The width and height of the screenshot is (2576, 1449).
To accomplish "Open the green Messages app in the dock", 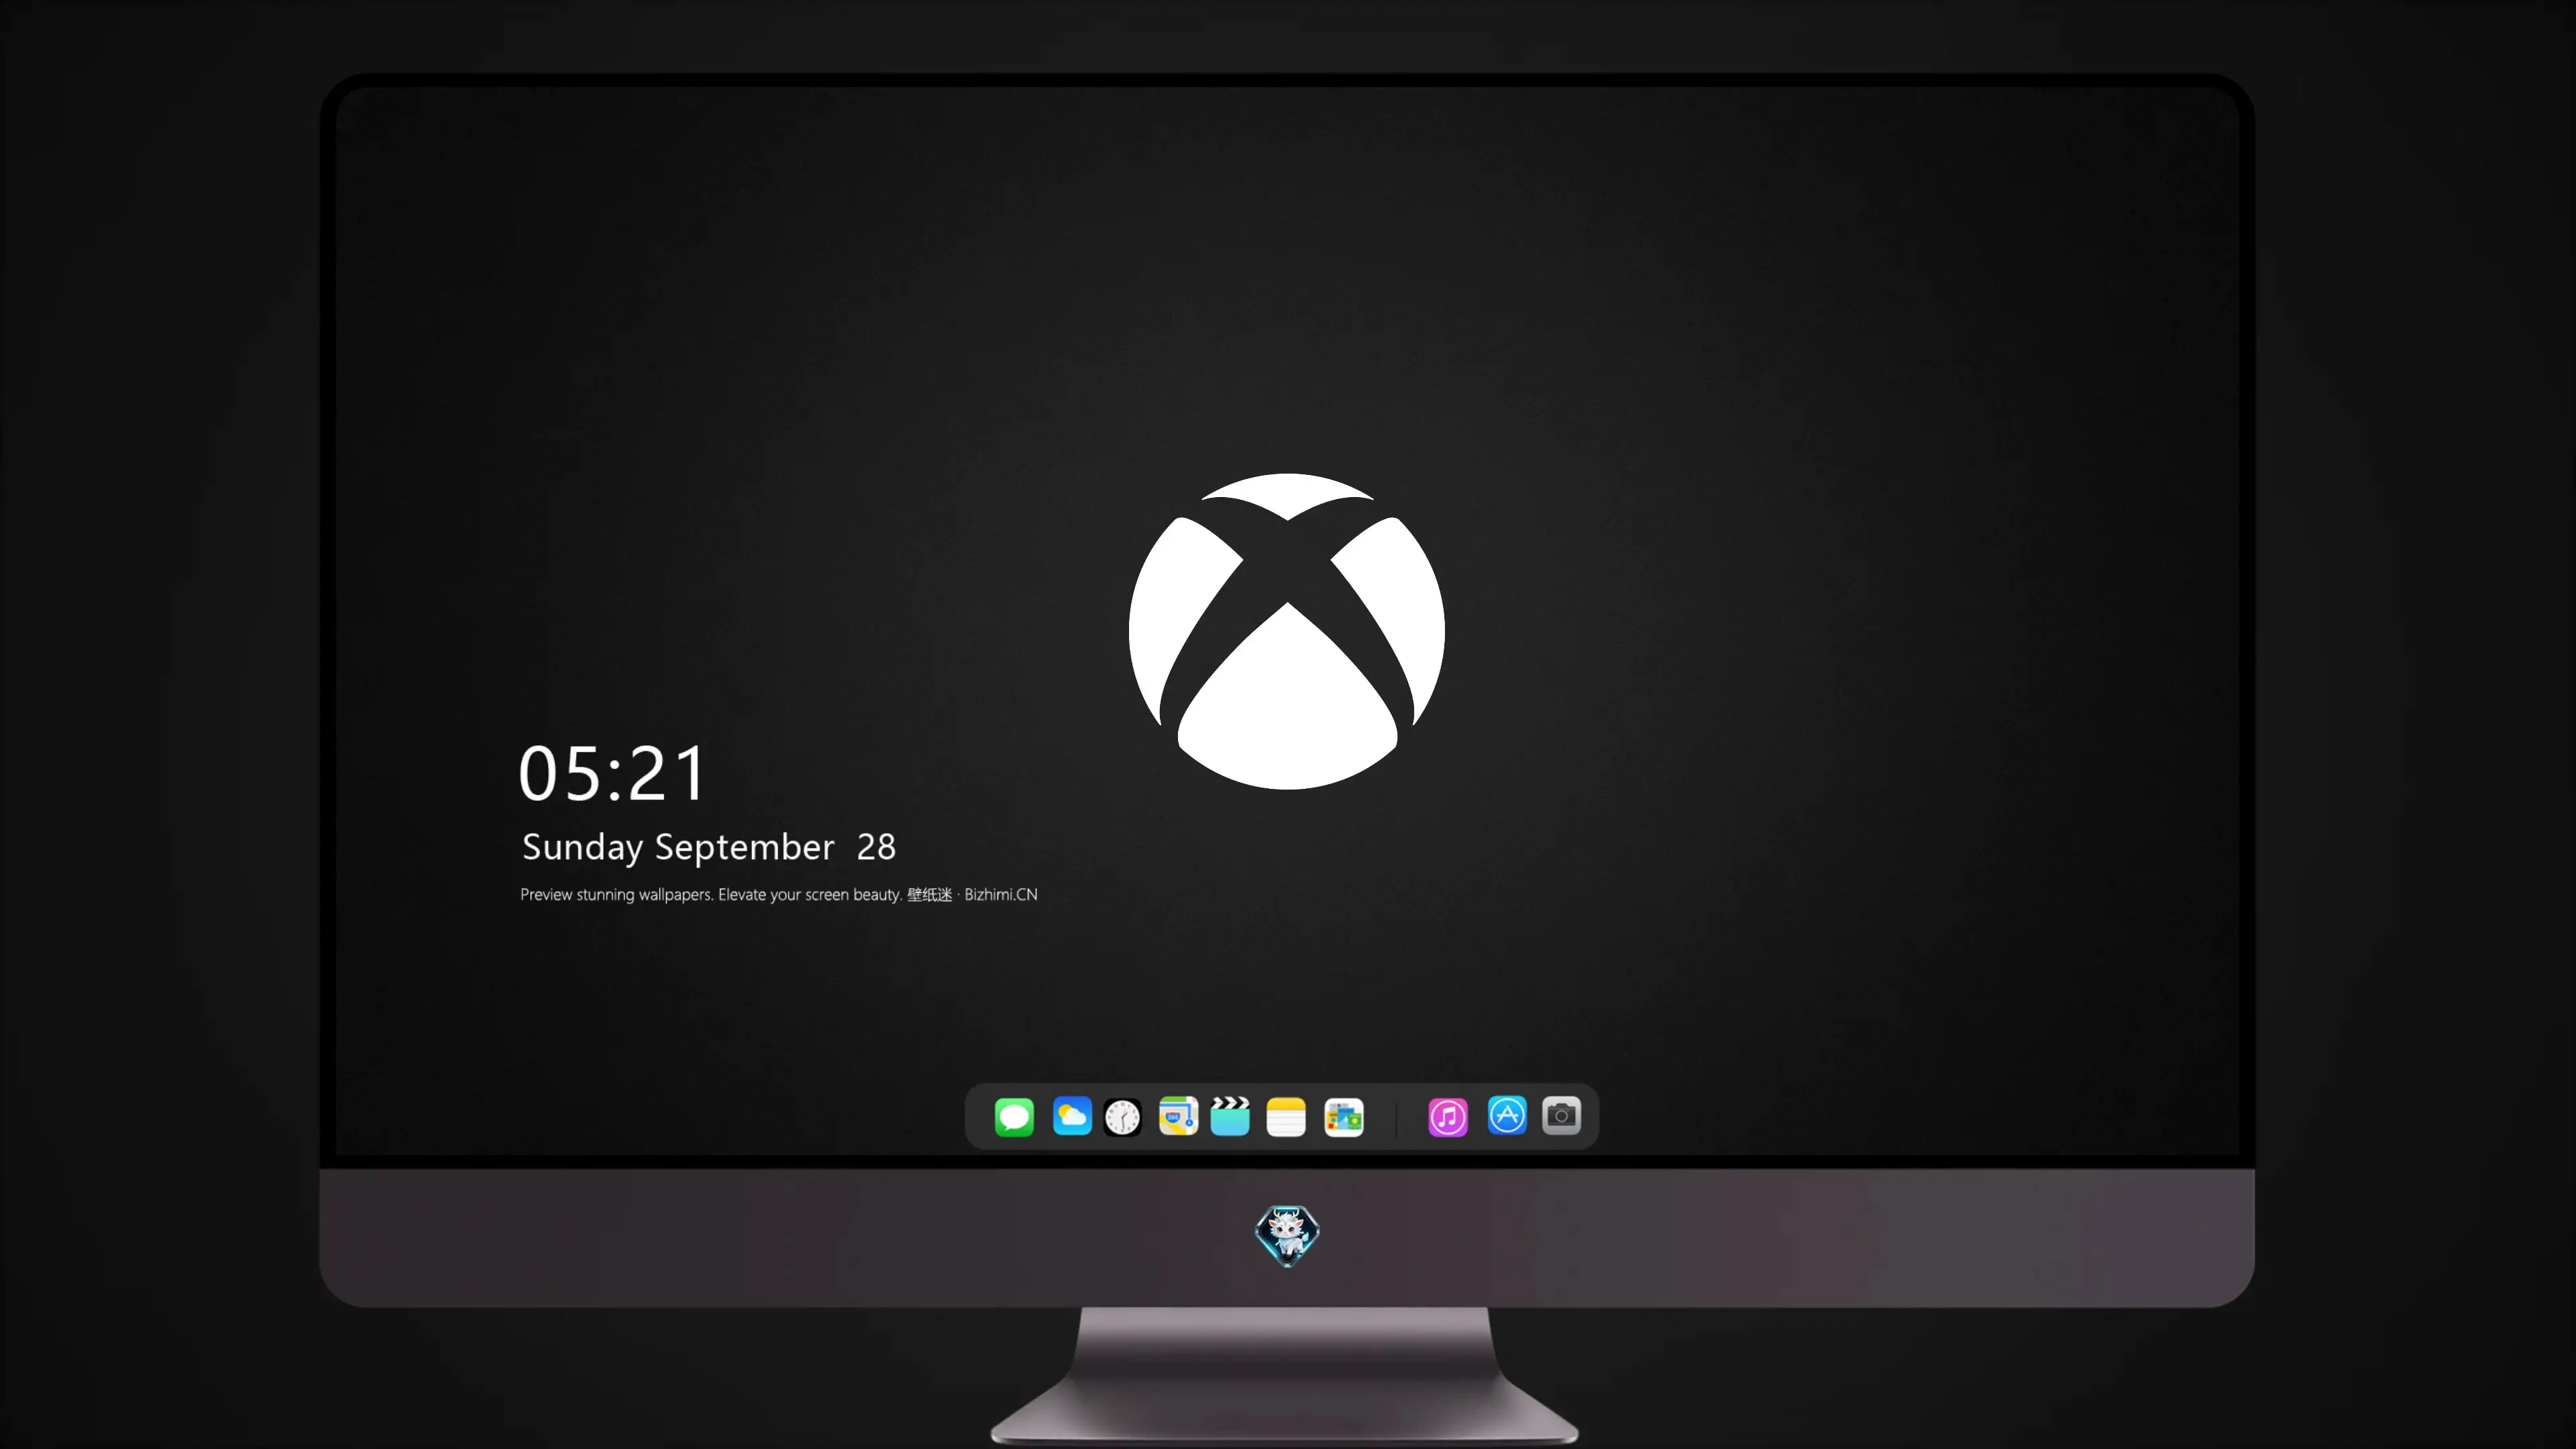I will tap(1014, 1116).
